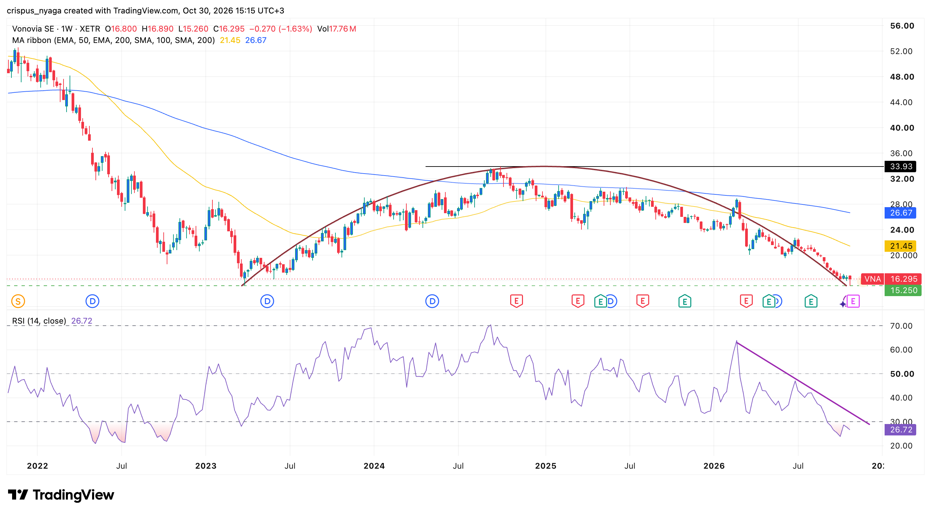Screen dimensions: 931x515
Task: Select the Vonovia SE 1W XETR symbol title
Action: [x=56, y=29]
